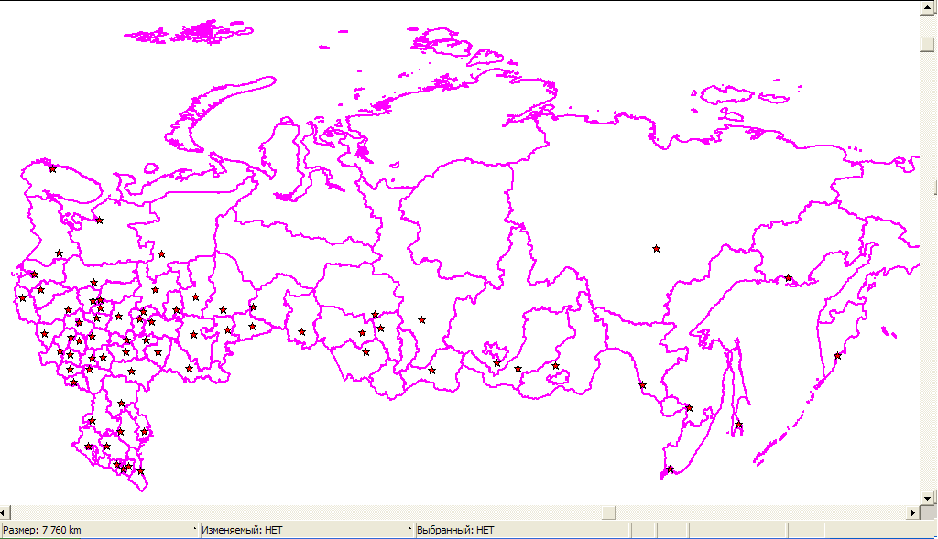The width and height of the screenshot is (938, 539).
Task: Click the vertical scrollbar thumb near the top
Action: [x=927, y=44]
